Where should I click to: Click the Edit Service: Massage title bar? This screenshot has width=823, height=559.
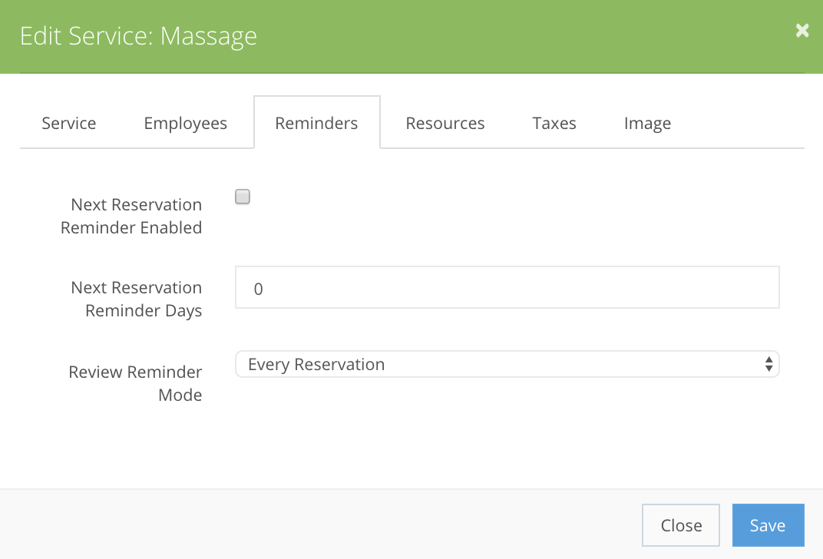(x=138, y=36)
